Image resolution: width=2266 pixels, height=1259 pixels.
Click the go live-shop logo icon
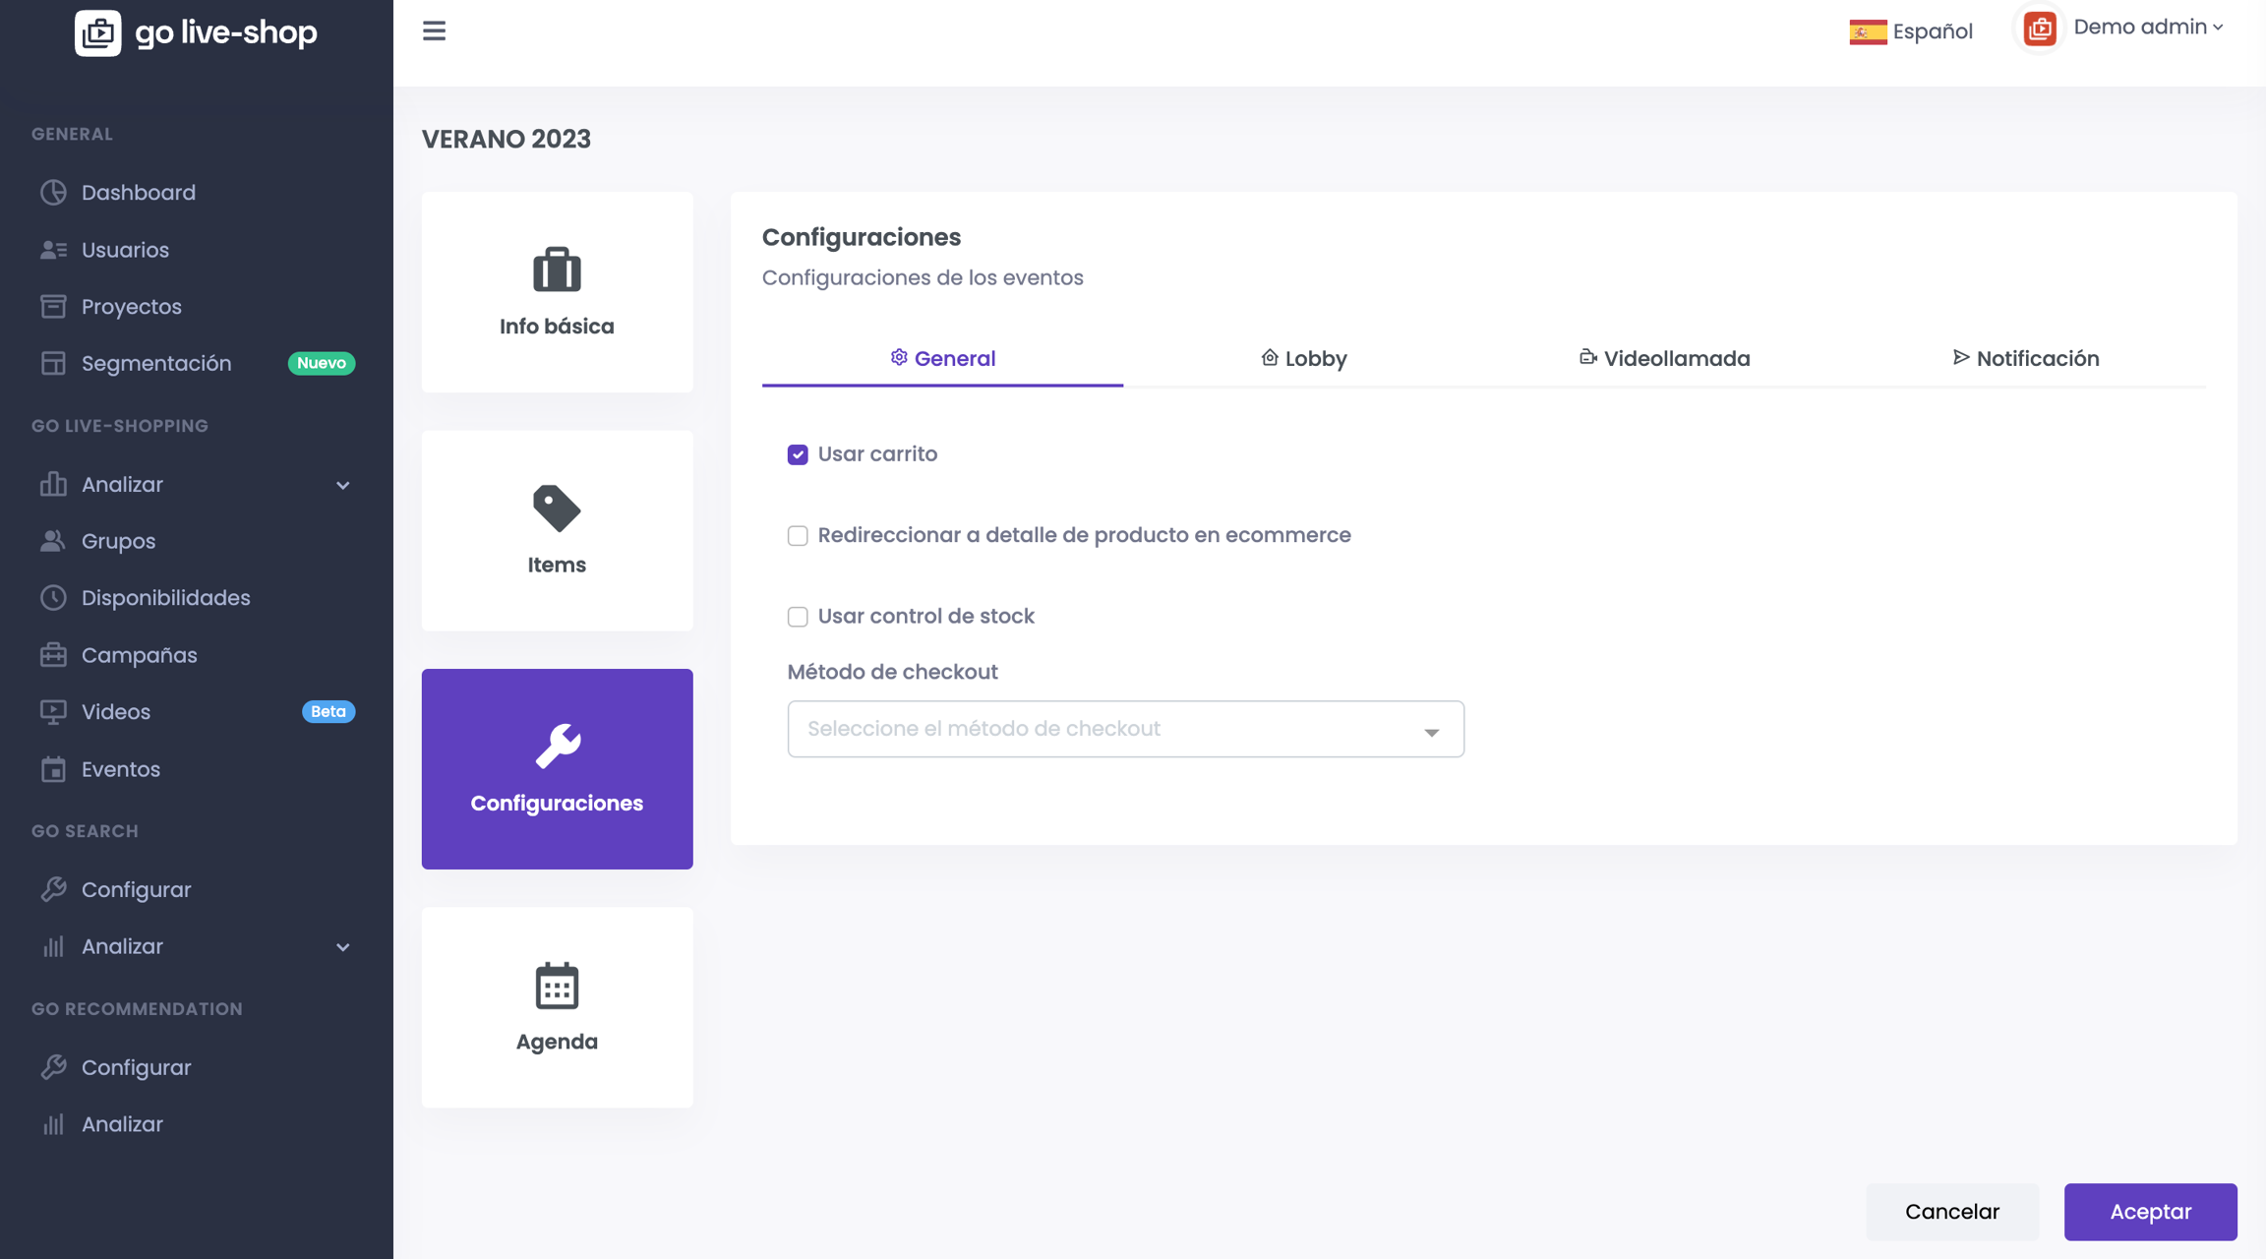[98, 32]
